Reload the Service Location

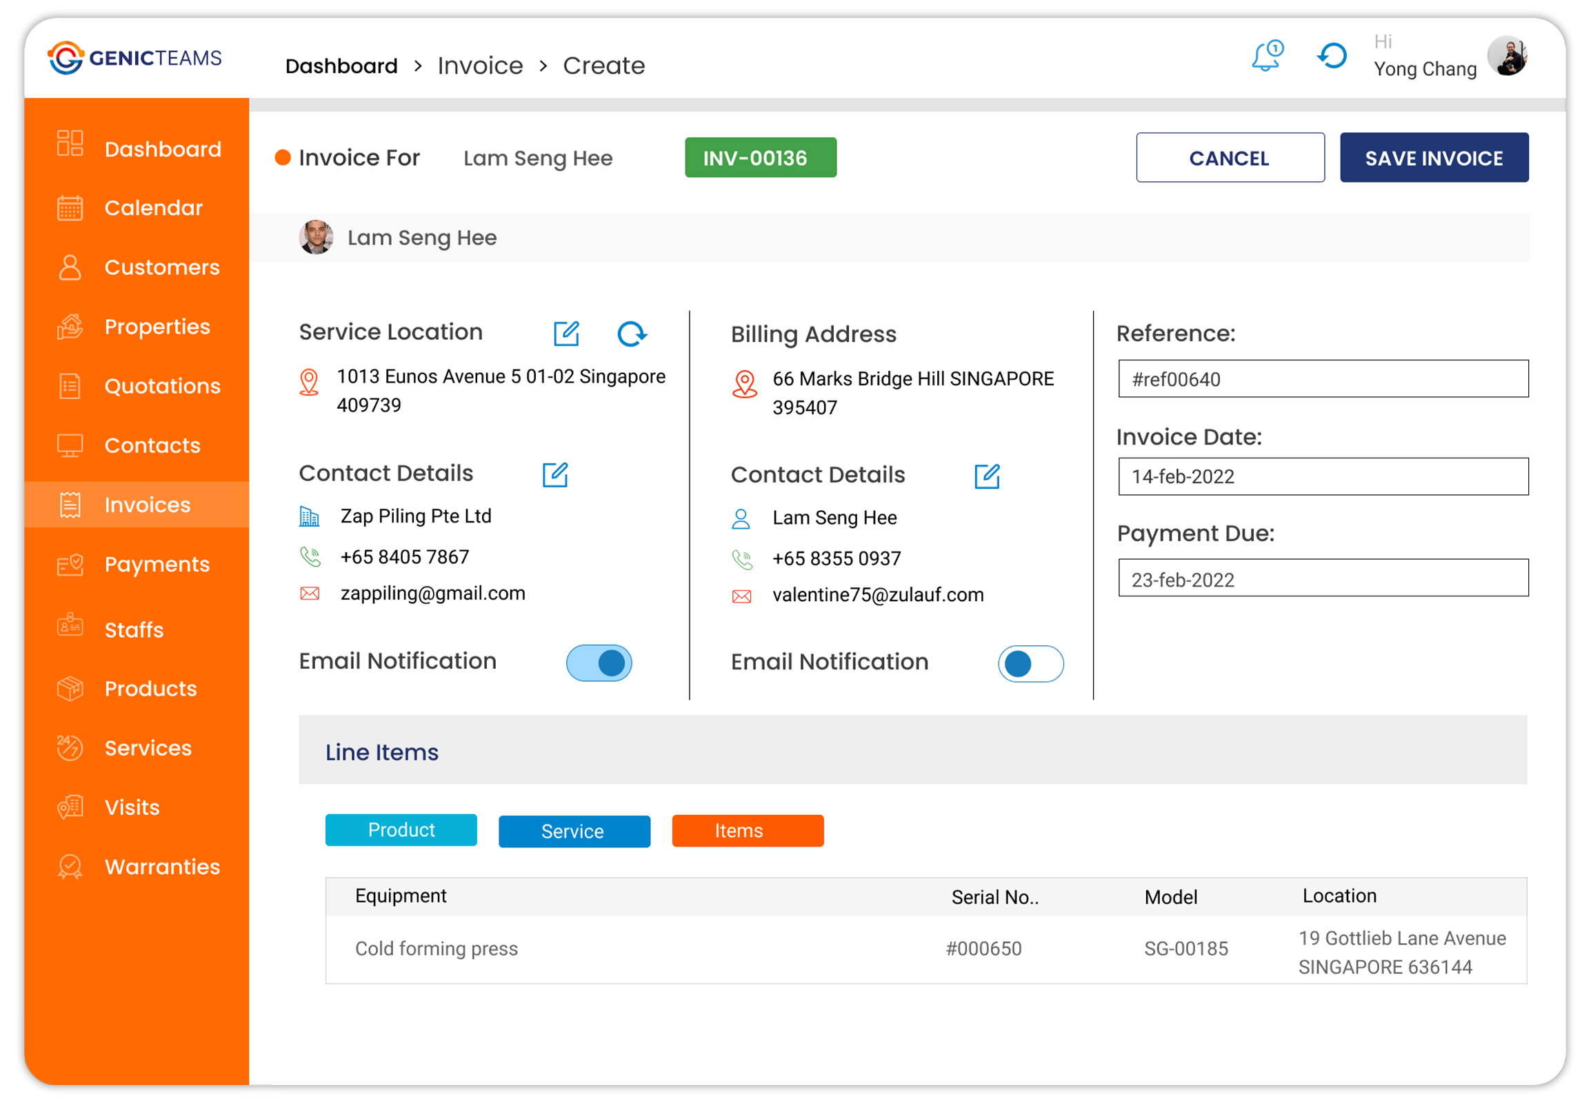click(x=632, y=334)
